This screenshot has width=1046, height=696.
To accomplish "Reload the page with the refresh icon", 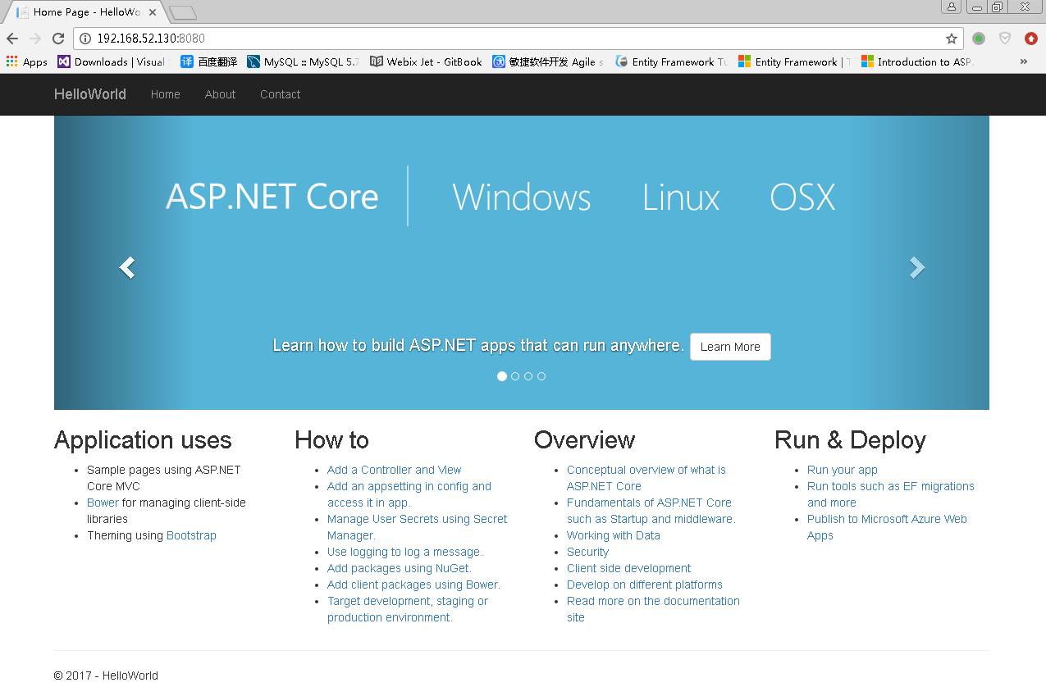I will pyautogui.click(x=58, y=39).
